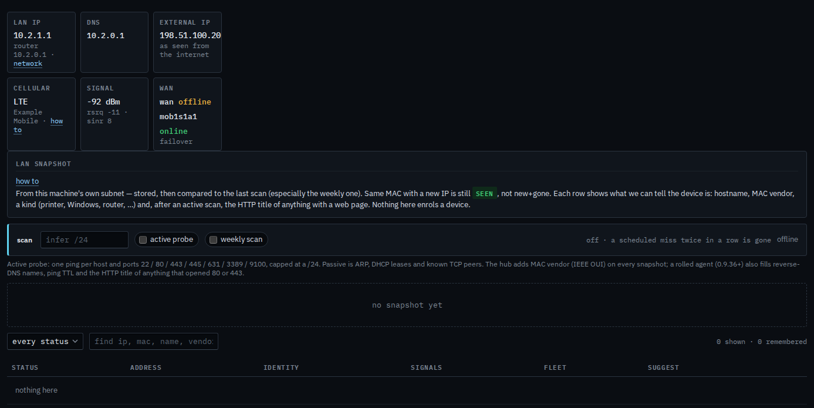814x408 pixels.
Task: Open the network link in LAN IP card
Action: pos(28,63)
